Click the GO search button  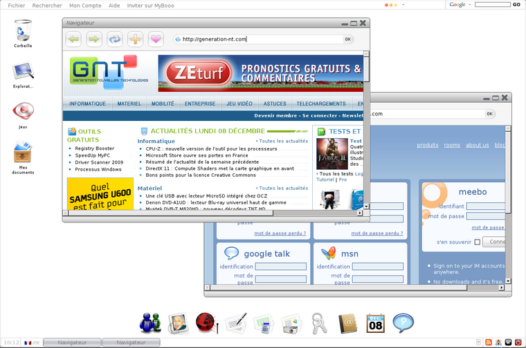coord(516,5)
